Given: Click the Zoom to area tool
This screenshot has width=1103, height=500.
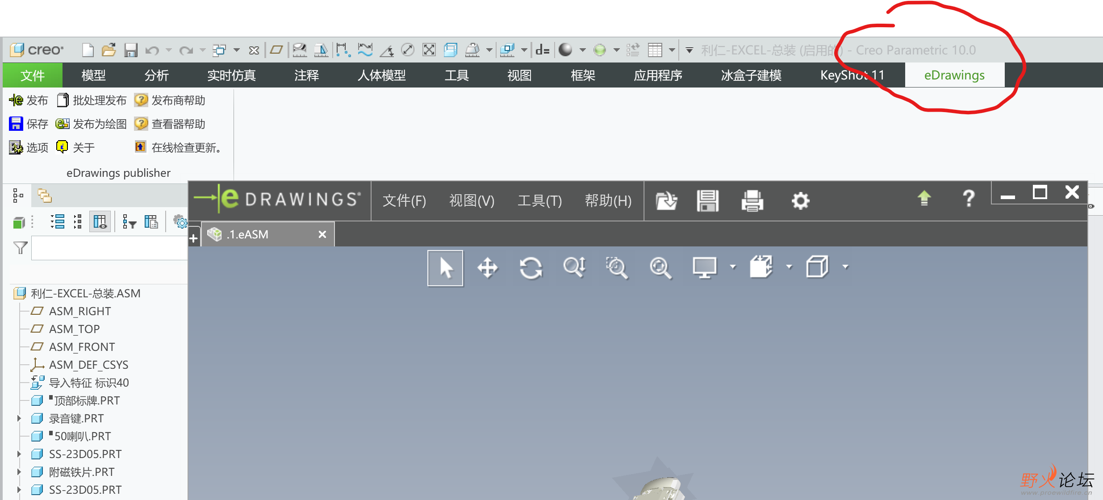Looking at the screenshot, I should coord(617,268).
